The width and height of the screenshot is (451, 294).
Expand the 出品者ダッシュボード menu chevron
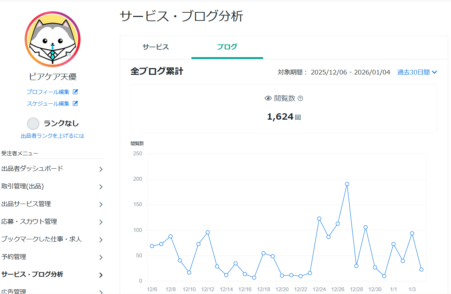(101, 169)
